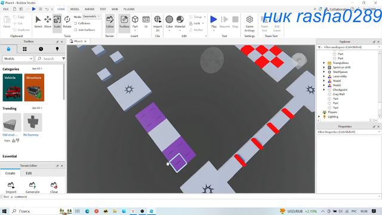The width and height of the screenshot is (382, 215).
Task: Expand the StartSpawn item
Action: pos(324,72)
